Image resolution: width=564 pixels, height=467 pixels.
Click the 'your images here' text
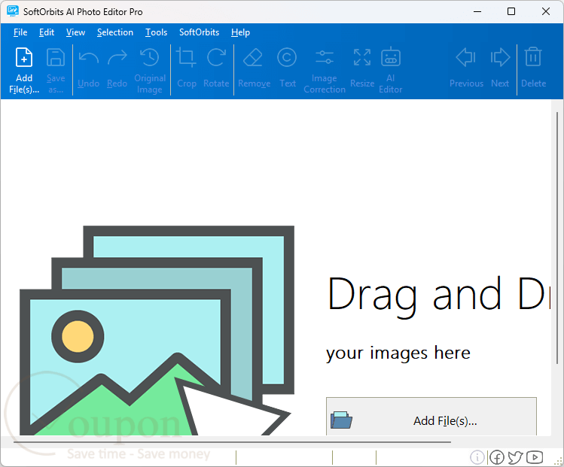[x=398, y=353]
